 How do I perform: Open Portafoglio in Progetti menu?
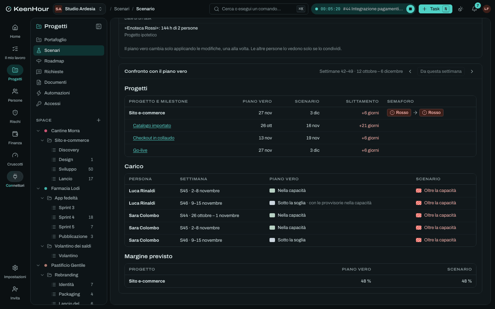pos(69,40)
